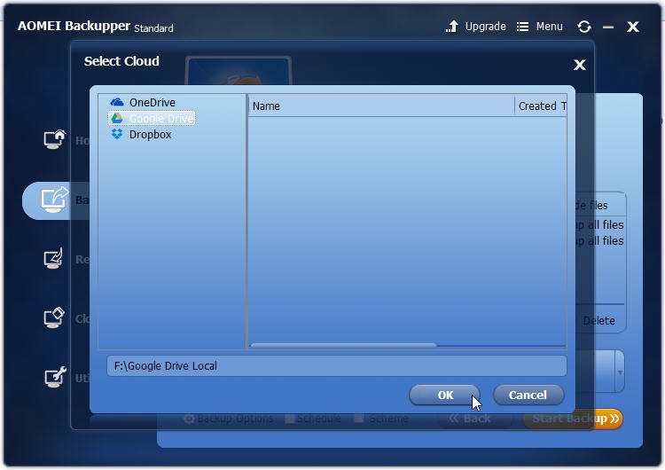Click the Cancel button
The image size is (665, 470).
coord(528,395)
